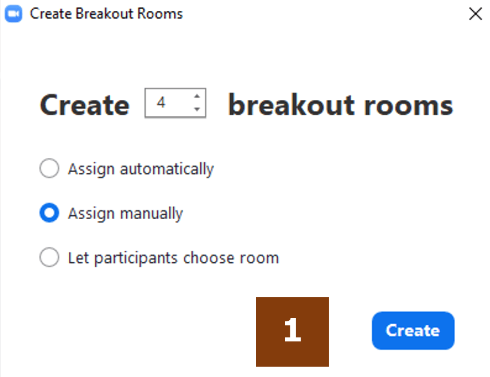Click the 'Let participants choose room' label

pos(173,258)
